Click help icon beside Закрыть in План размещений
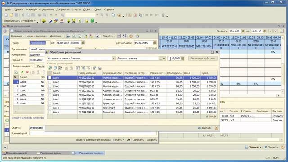 tap(283, 147)
